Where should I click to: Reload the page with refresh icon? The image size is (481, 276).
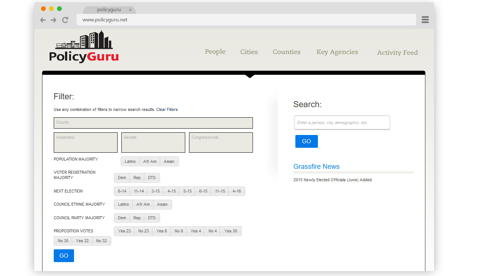pyautogui.click(x=65, y=20)
